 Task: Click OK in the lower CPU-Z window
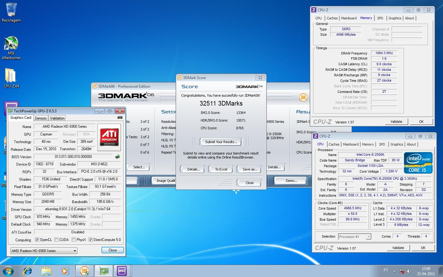[423, 248]
